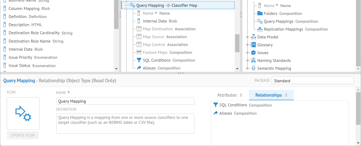
Task: Select Issue Priority Enumeration attribute
Action: 33,57
